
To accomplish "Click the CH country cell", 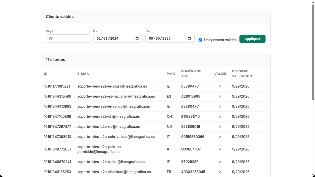I will [x=169, y=116].
